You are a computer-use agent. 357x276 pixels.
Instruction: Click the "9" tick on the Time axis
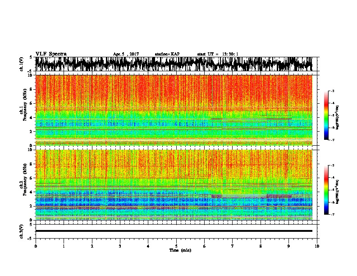(x=288, y=246)
